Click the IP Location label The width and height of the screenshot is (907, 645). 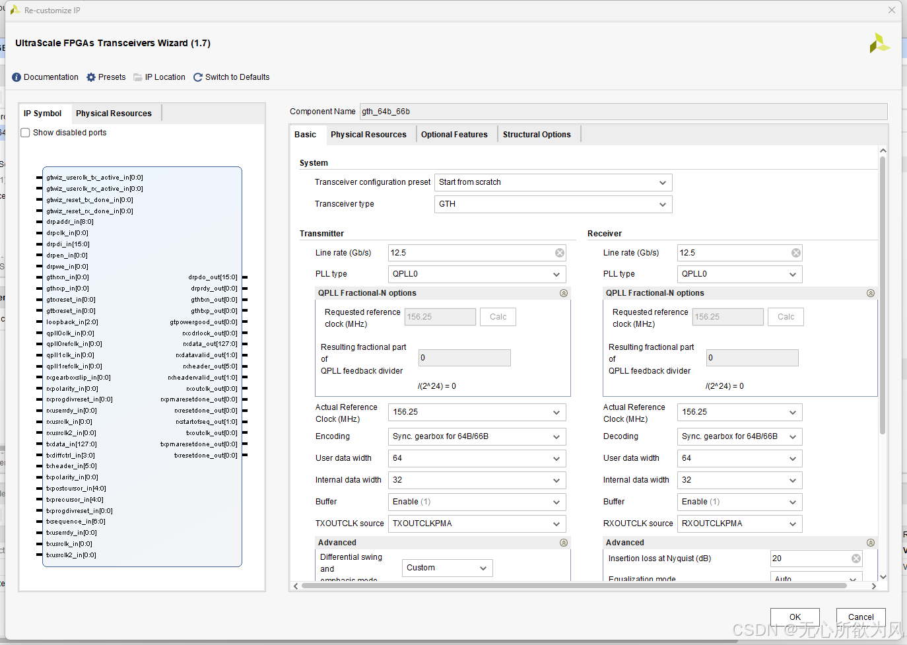coord(165,77)
